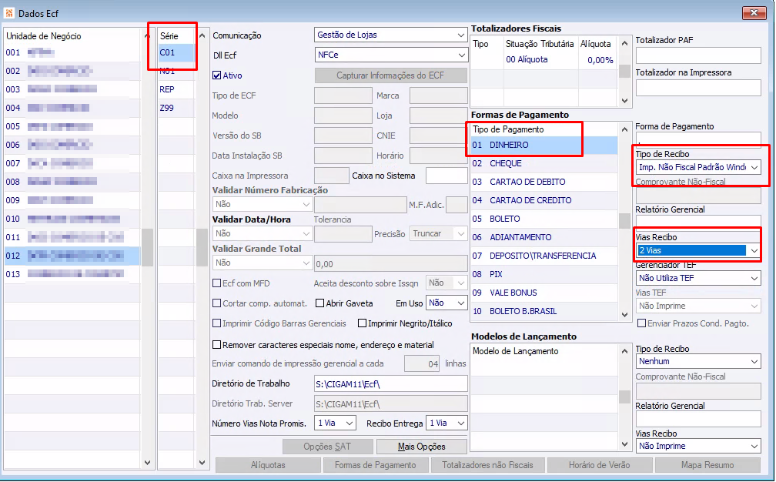Viewport: 776px width, 482px height.
Task: Enable the Ecf com MFD checkbox
Action: pyautogui.click(x=217, y=283)
